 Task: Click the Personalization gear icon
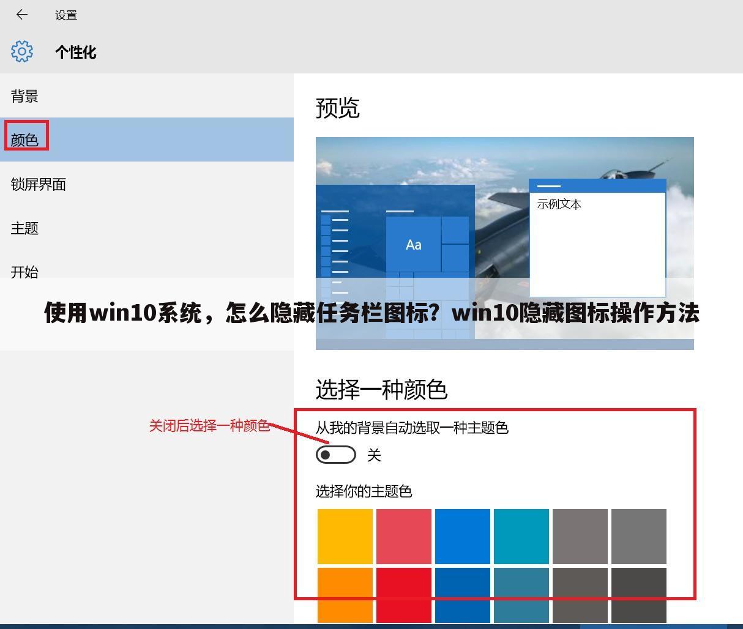22,51
